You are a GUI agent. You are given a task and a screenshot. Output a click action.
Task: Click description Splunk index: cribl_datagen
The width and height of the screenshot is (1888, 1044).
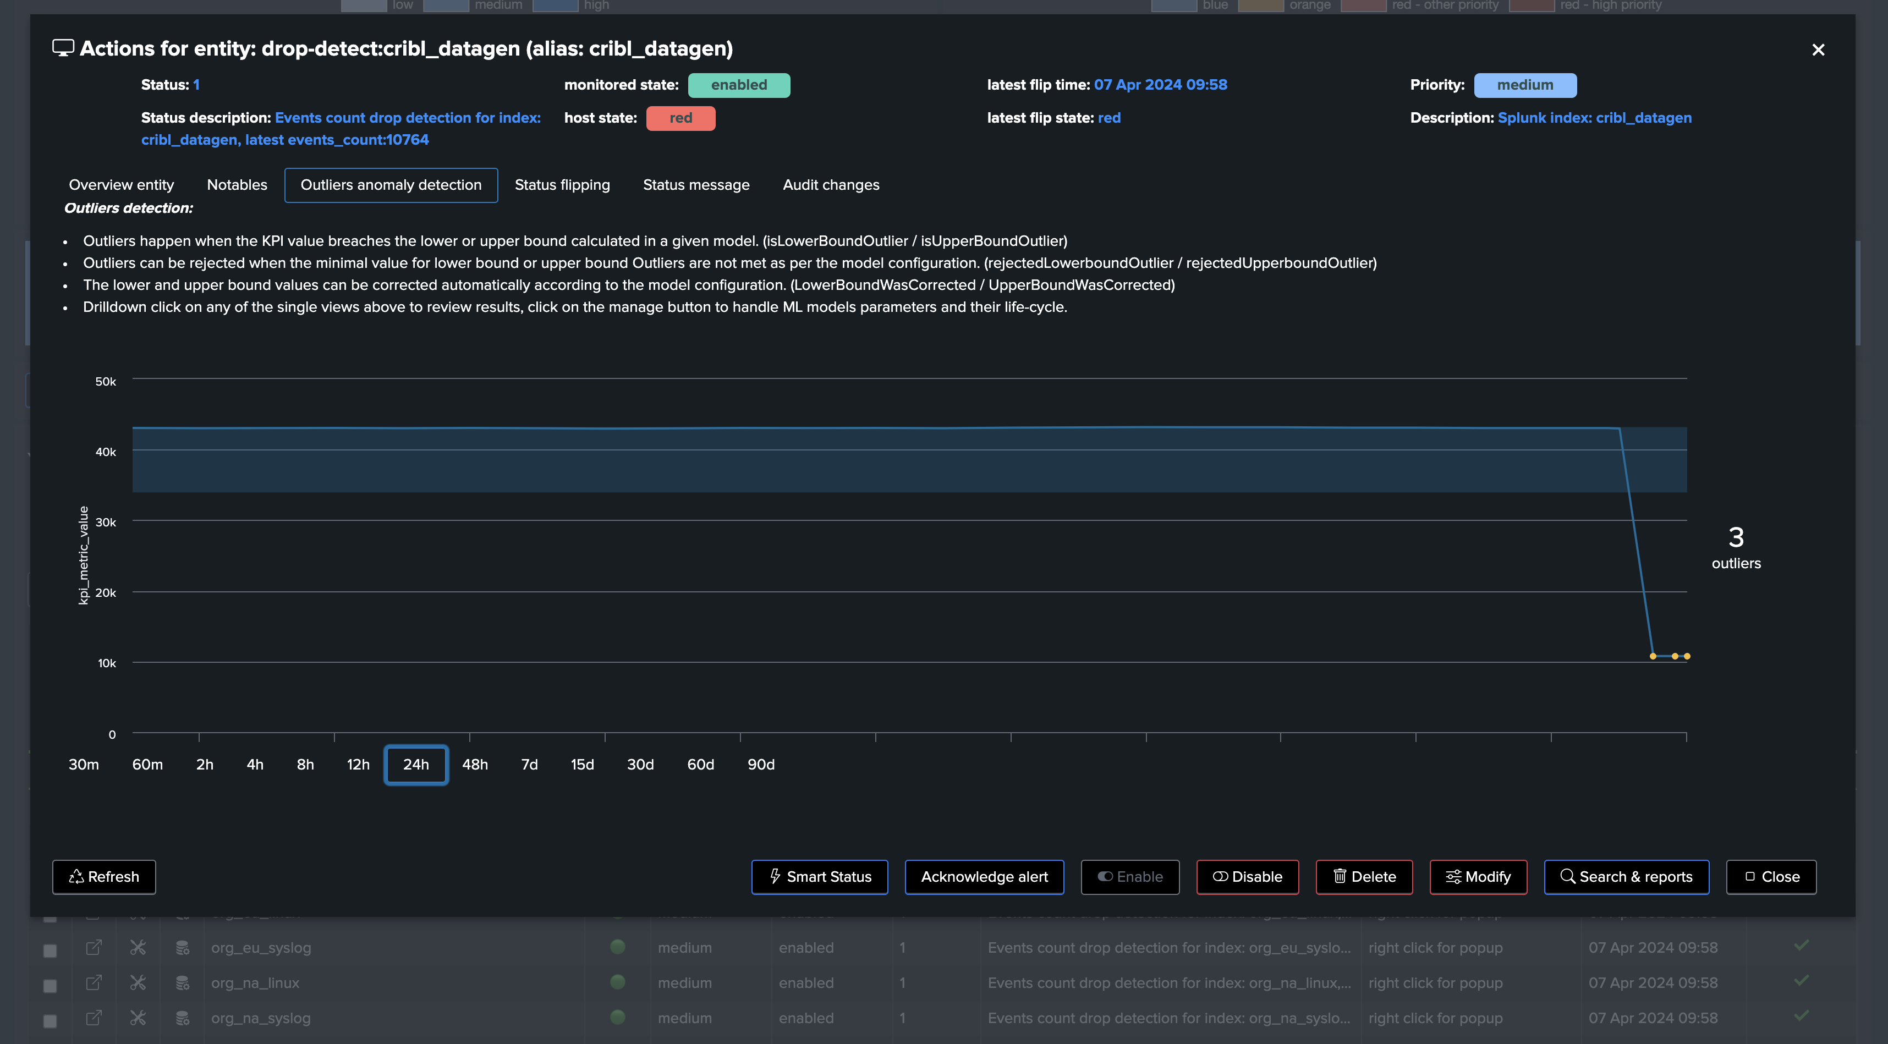tap(1594, 117)
